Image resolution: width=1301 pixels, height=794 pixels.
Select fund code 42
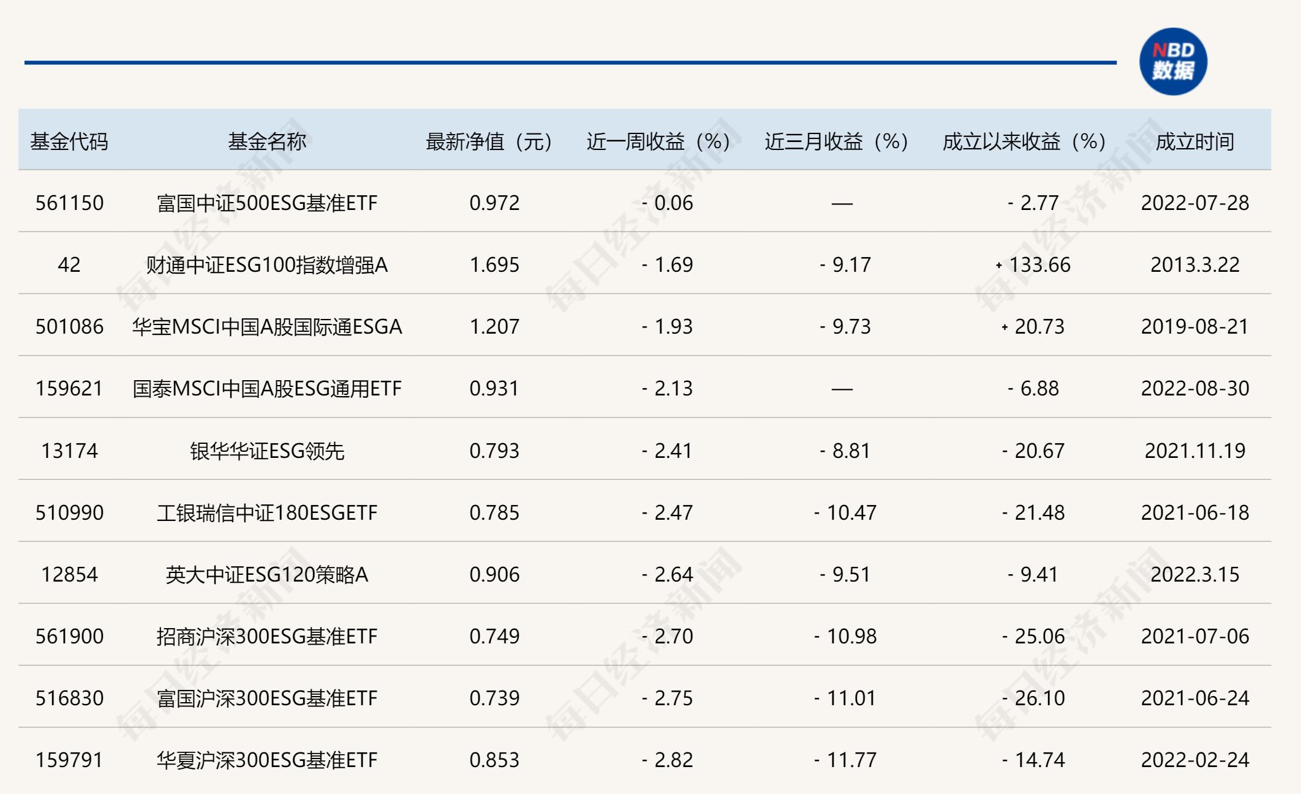coord(69,264)
